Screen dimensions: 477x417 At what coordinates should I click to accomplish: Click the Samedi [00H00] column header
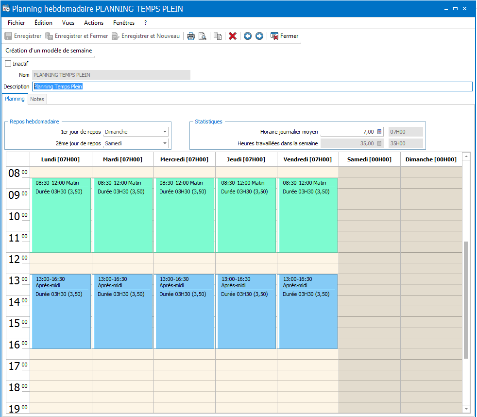369,159
